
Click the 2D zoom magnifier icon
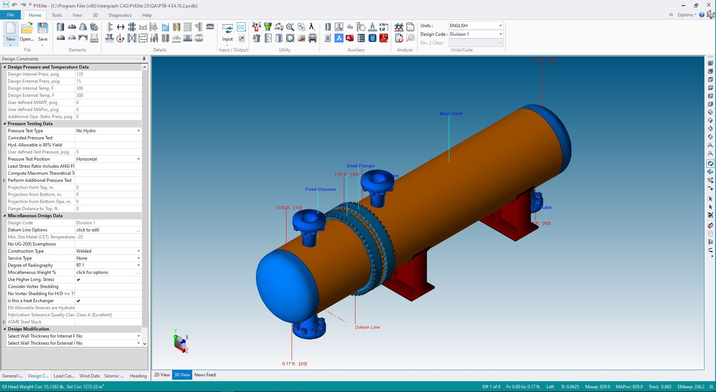[290, 27]
